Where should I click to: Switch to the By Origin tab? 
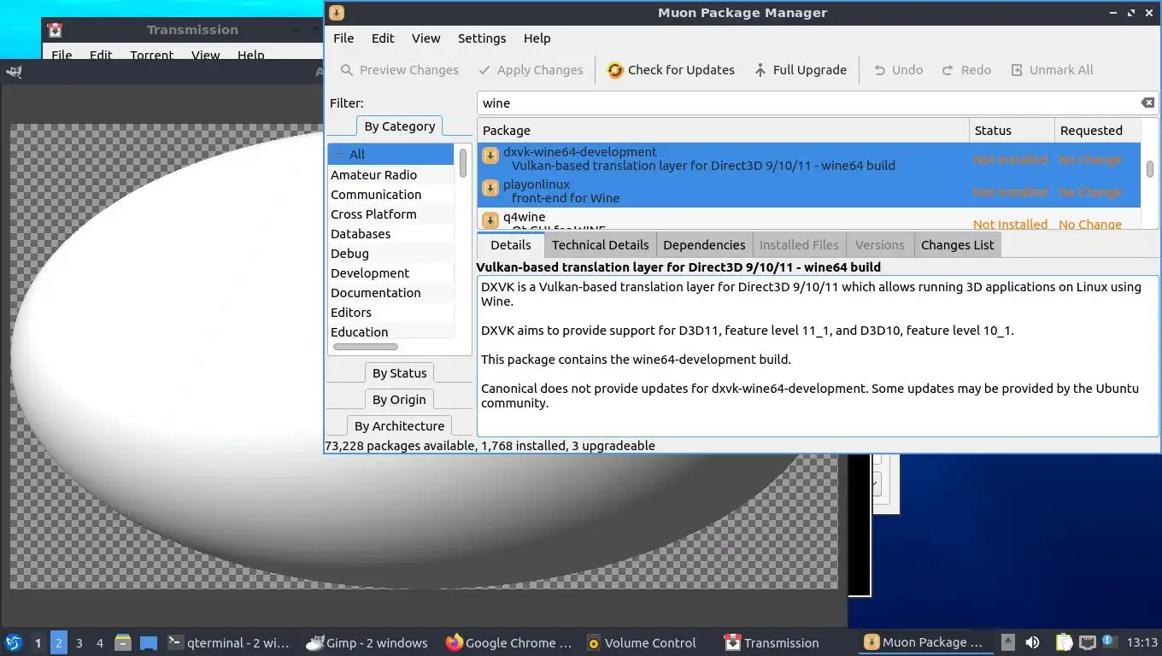399,400
